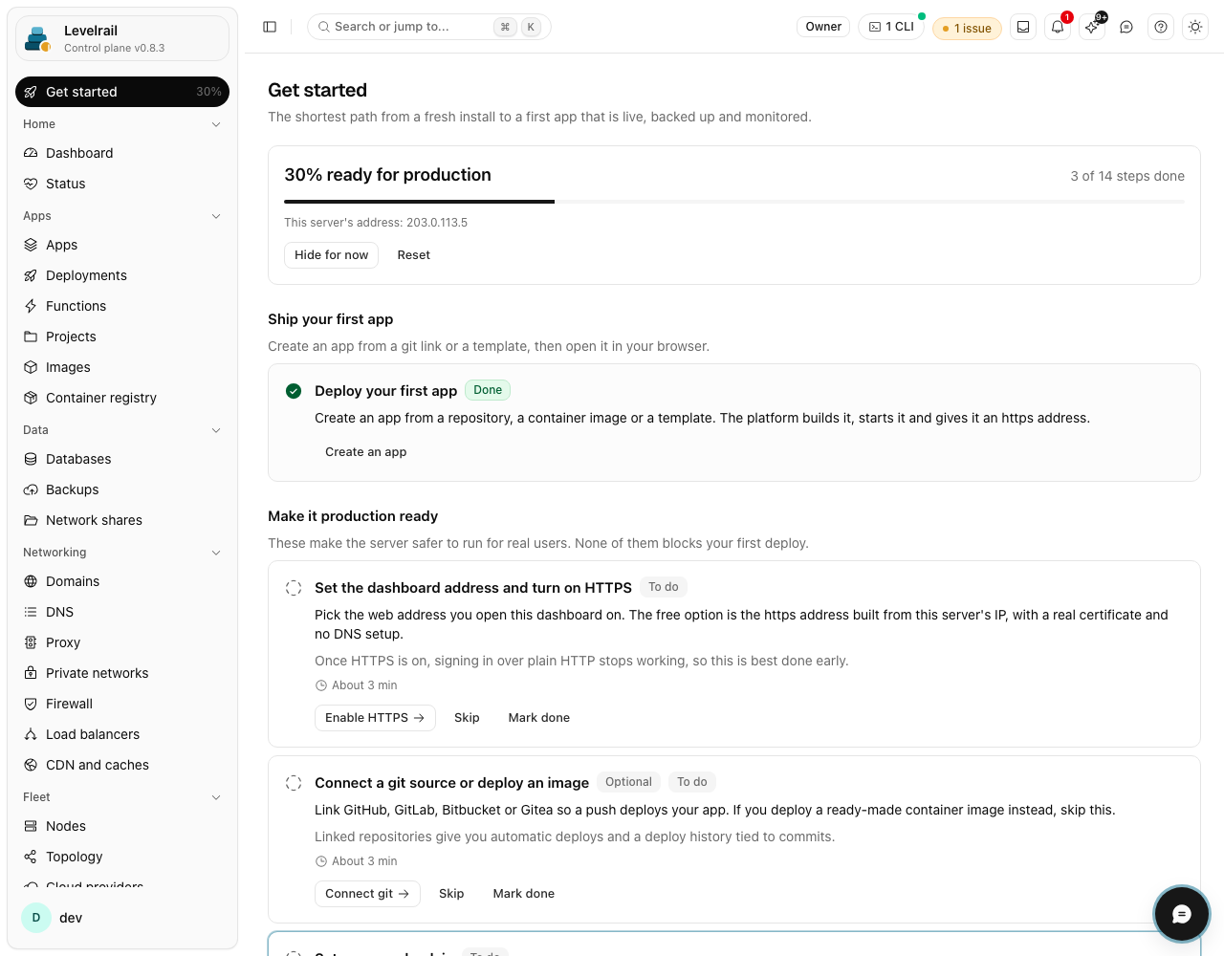Click the Images cube icon
The image size is (1224, 956).
(31, 367)
